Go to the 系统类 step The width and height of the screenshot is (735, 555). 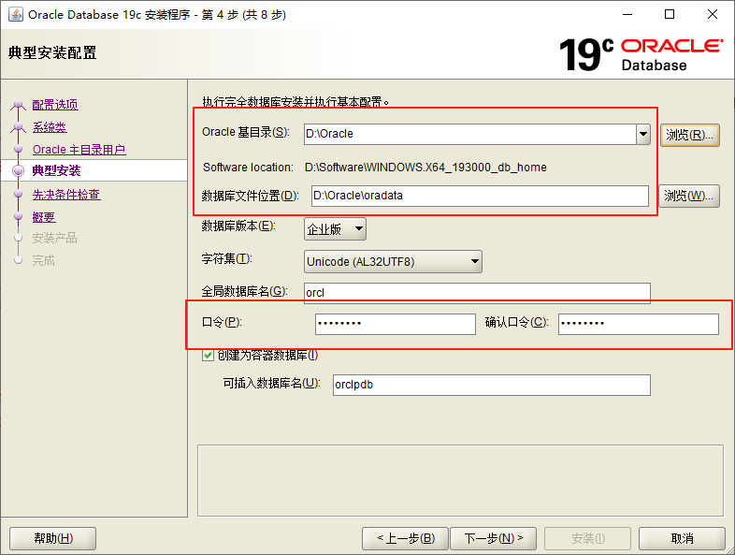click(x=50, y=127)
